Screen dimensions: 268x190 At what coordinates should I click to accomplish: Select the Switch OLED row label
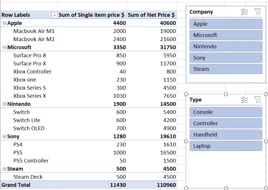coord(29,128)
